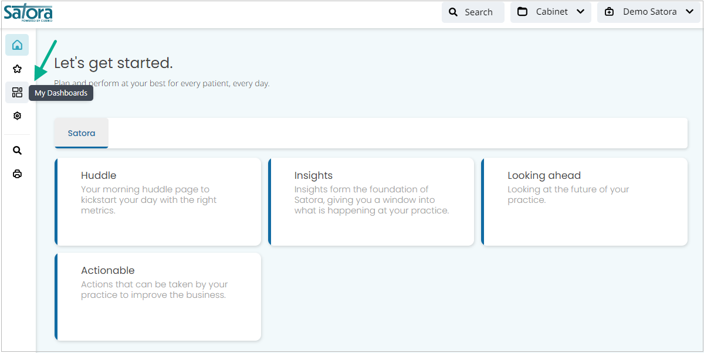
Task: Click the sidebar search magnifier icon
Action: point(17,151)
